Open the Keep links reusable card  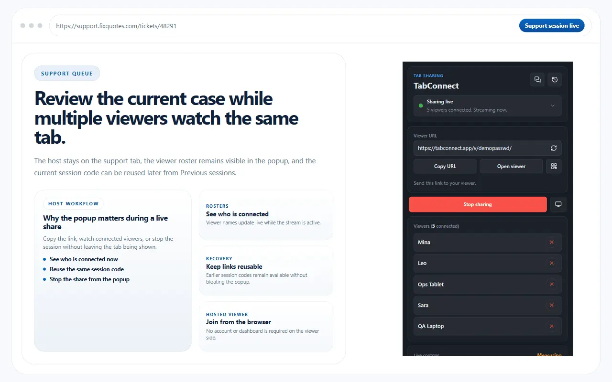pyautogui.click(x=266, y=271)
